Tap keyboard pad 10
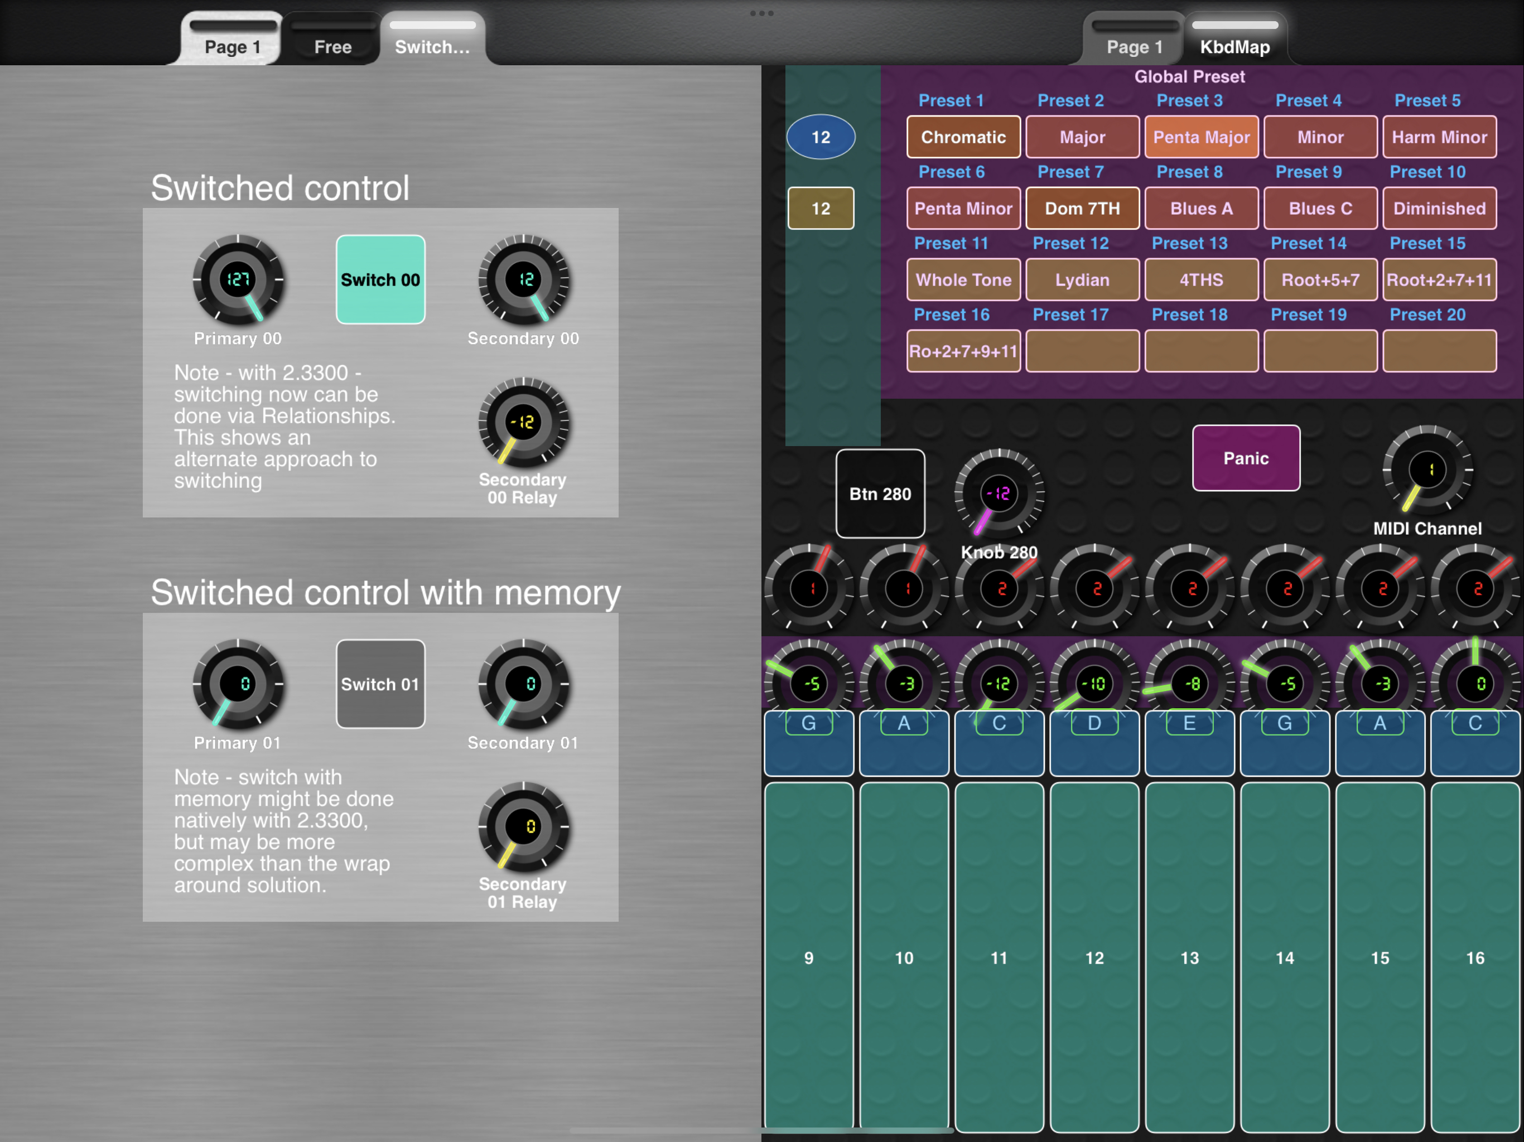Image resolution: width=1524 pixels, height=1142 pixels. tap(904, 957)
